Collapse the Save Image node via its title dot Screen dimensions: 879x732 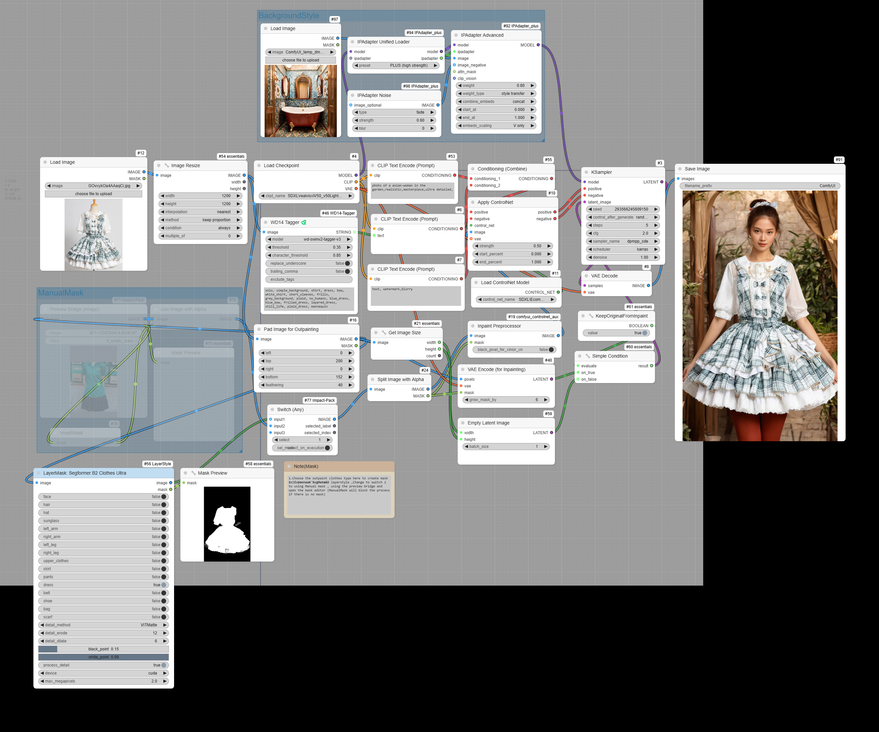click(680, 169)
